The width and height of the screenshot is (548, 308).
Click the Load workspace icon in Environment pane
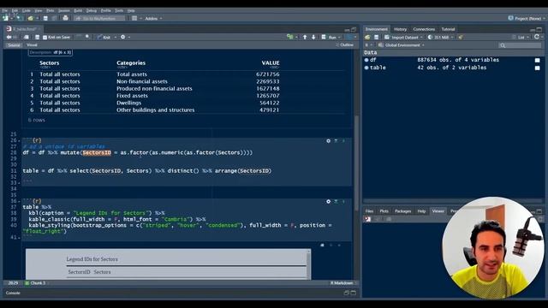pyautogui.click(x=367, y=38)
